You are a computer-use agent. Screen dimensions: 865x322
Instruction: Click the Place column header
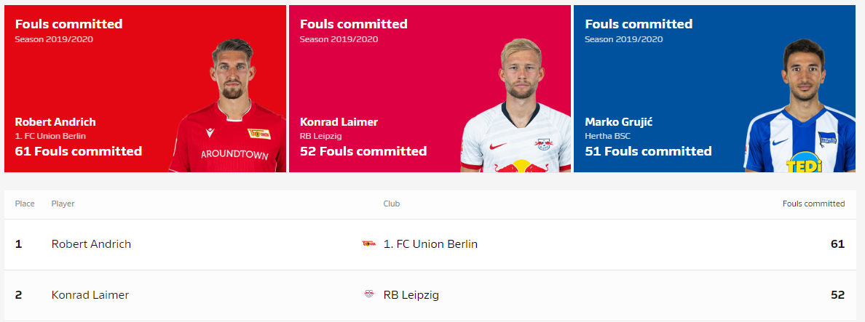tap(25, 204)
